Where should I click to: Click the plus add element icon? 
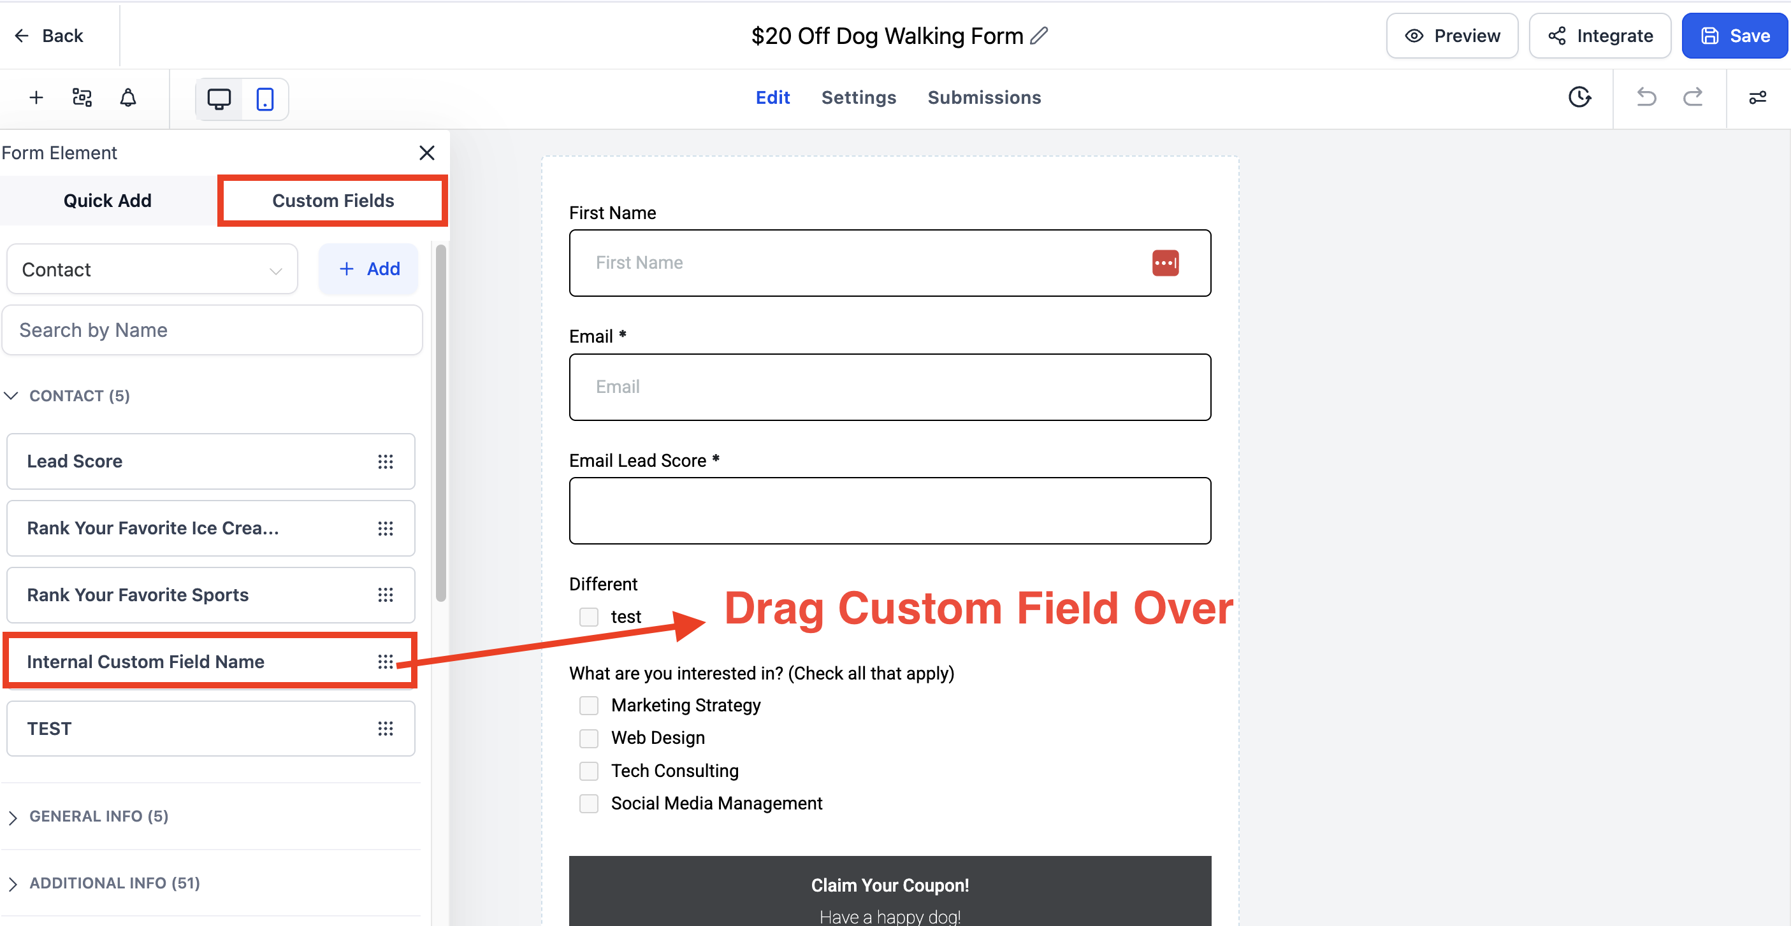(x=36, y=98)
